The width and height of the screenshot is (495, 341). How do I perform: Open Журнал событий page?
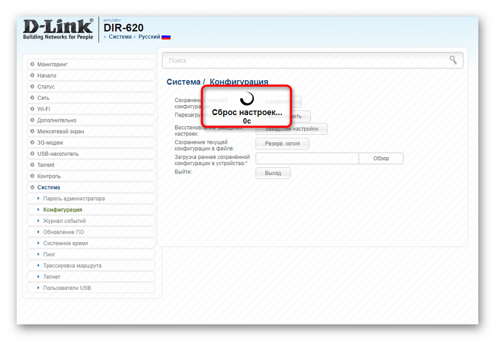(91, 221)
